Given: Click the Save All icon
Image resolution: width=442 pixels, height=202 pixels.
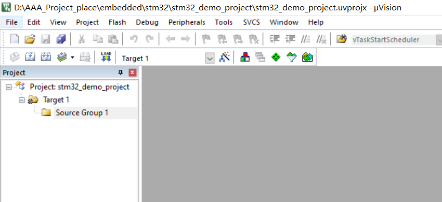Looking at the screenshot, I should [61, 39].
